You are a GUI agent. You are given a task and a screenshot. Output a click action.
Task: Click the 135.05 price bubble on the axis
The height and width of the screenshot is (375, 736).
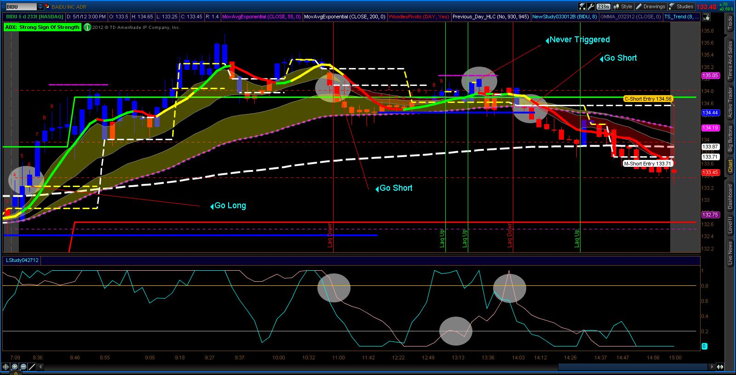710,75
